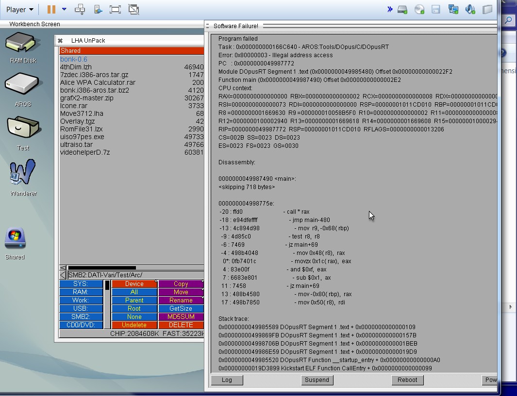Click the Wanderer desktop icon

[23, 173]
